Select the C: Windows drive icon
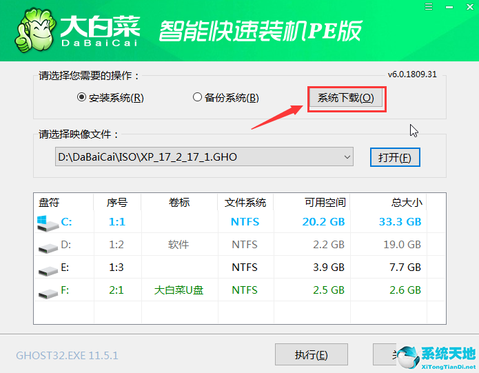Screen dimensions: 479x373 click(x=48, y=223)
